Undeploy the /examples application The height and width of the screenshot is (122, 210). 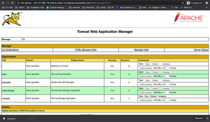(166, 80)
